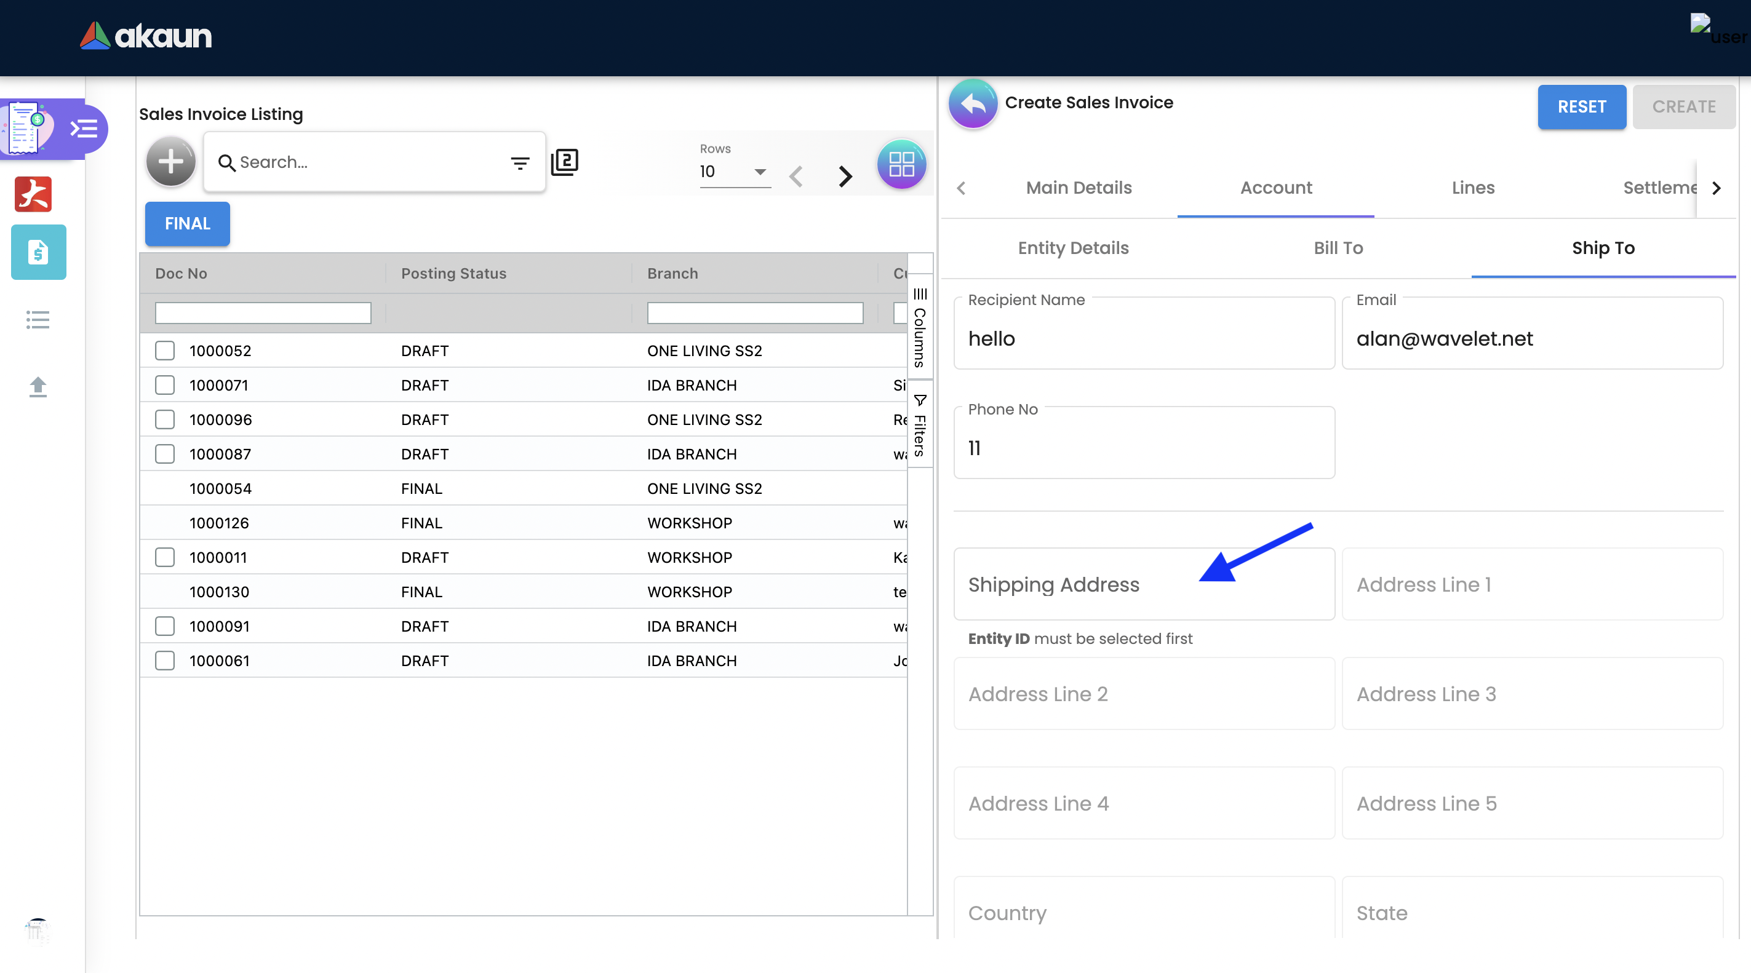The height and width of the screenshot is (973, 1751).
Task: Select the teal invoice document sidebar icon
Action: (x=39, y=252)
